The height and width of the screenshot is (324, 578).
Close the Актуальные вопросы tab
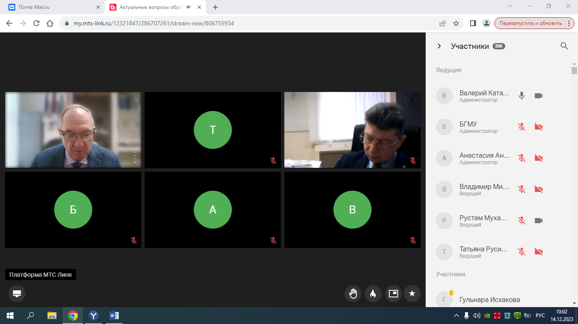coord(199,7)
